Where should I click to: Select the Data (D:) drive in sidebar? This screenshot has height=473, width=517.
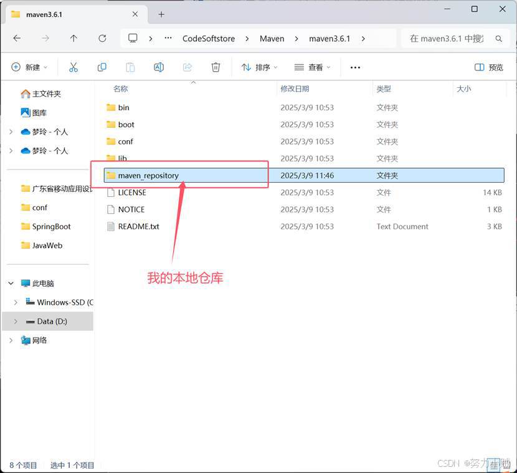point(52,321)
